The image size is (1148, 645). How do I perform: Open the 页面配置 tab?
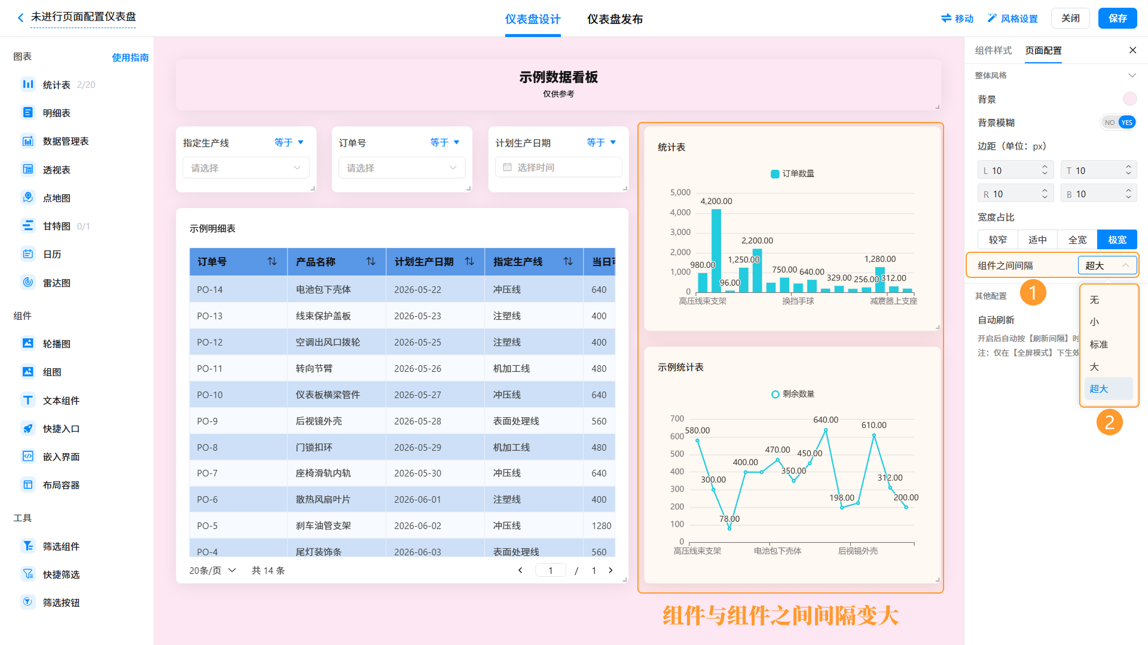1043,50
